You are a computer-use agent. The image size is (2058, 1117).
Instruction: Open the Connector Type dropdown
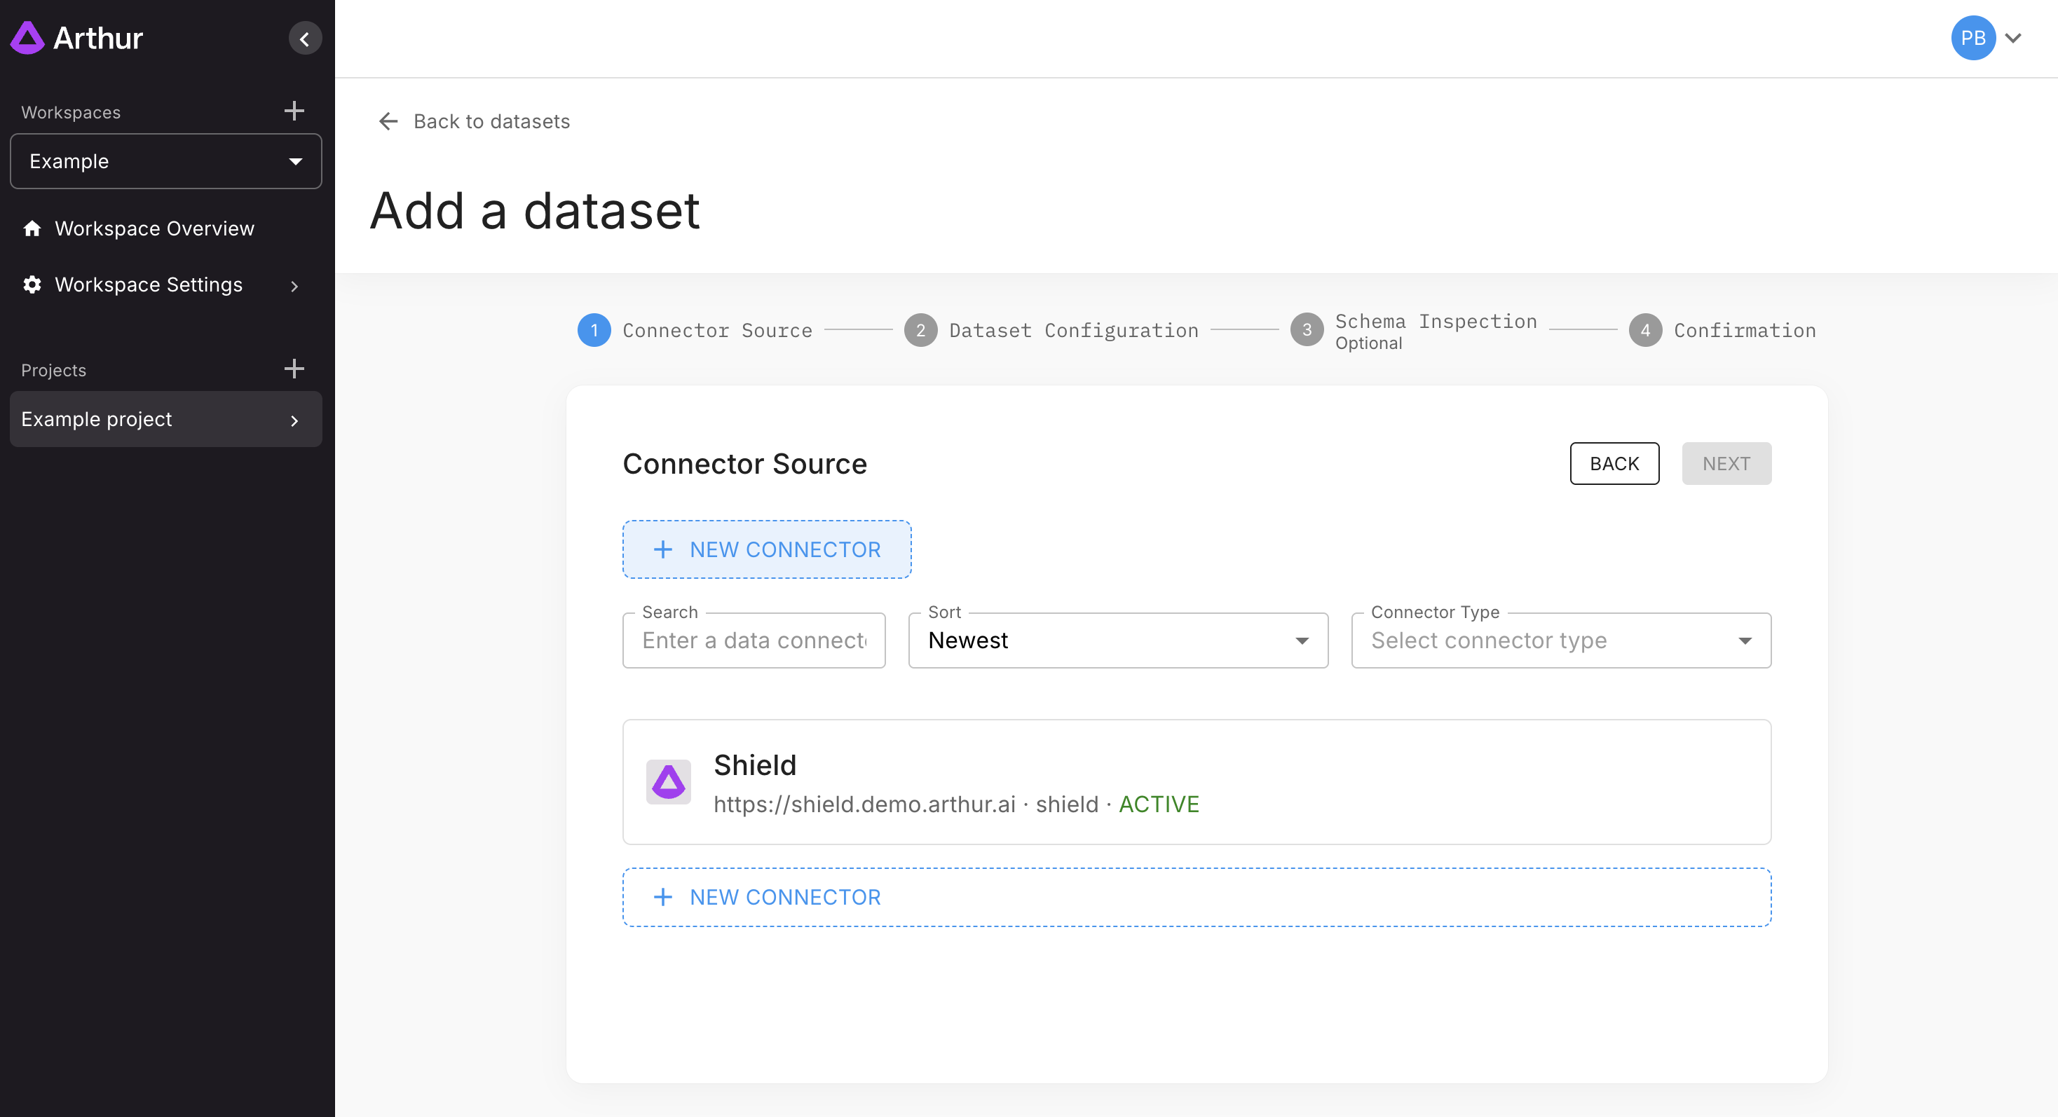1560,640
